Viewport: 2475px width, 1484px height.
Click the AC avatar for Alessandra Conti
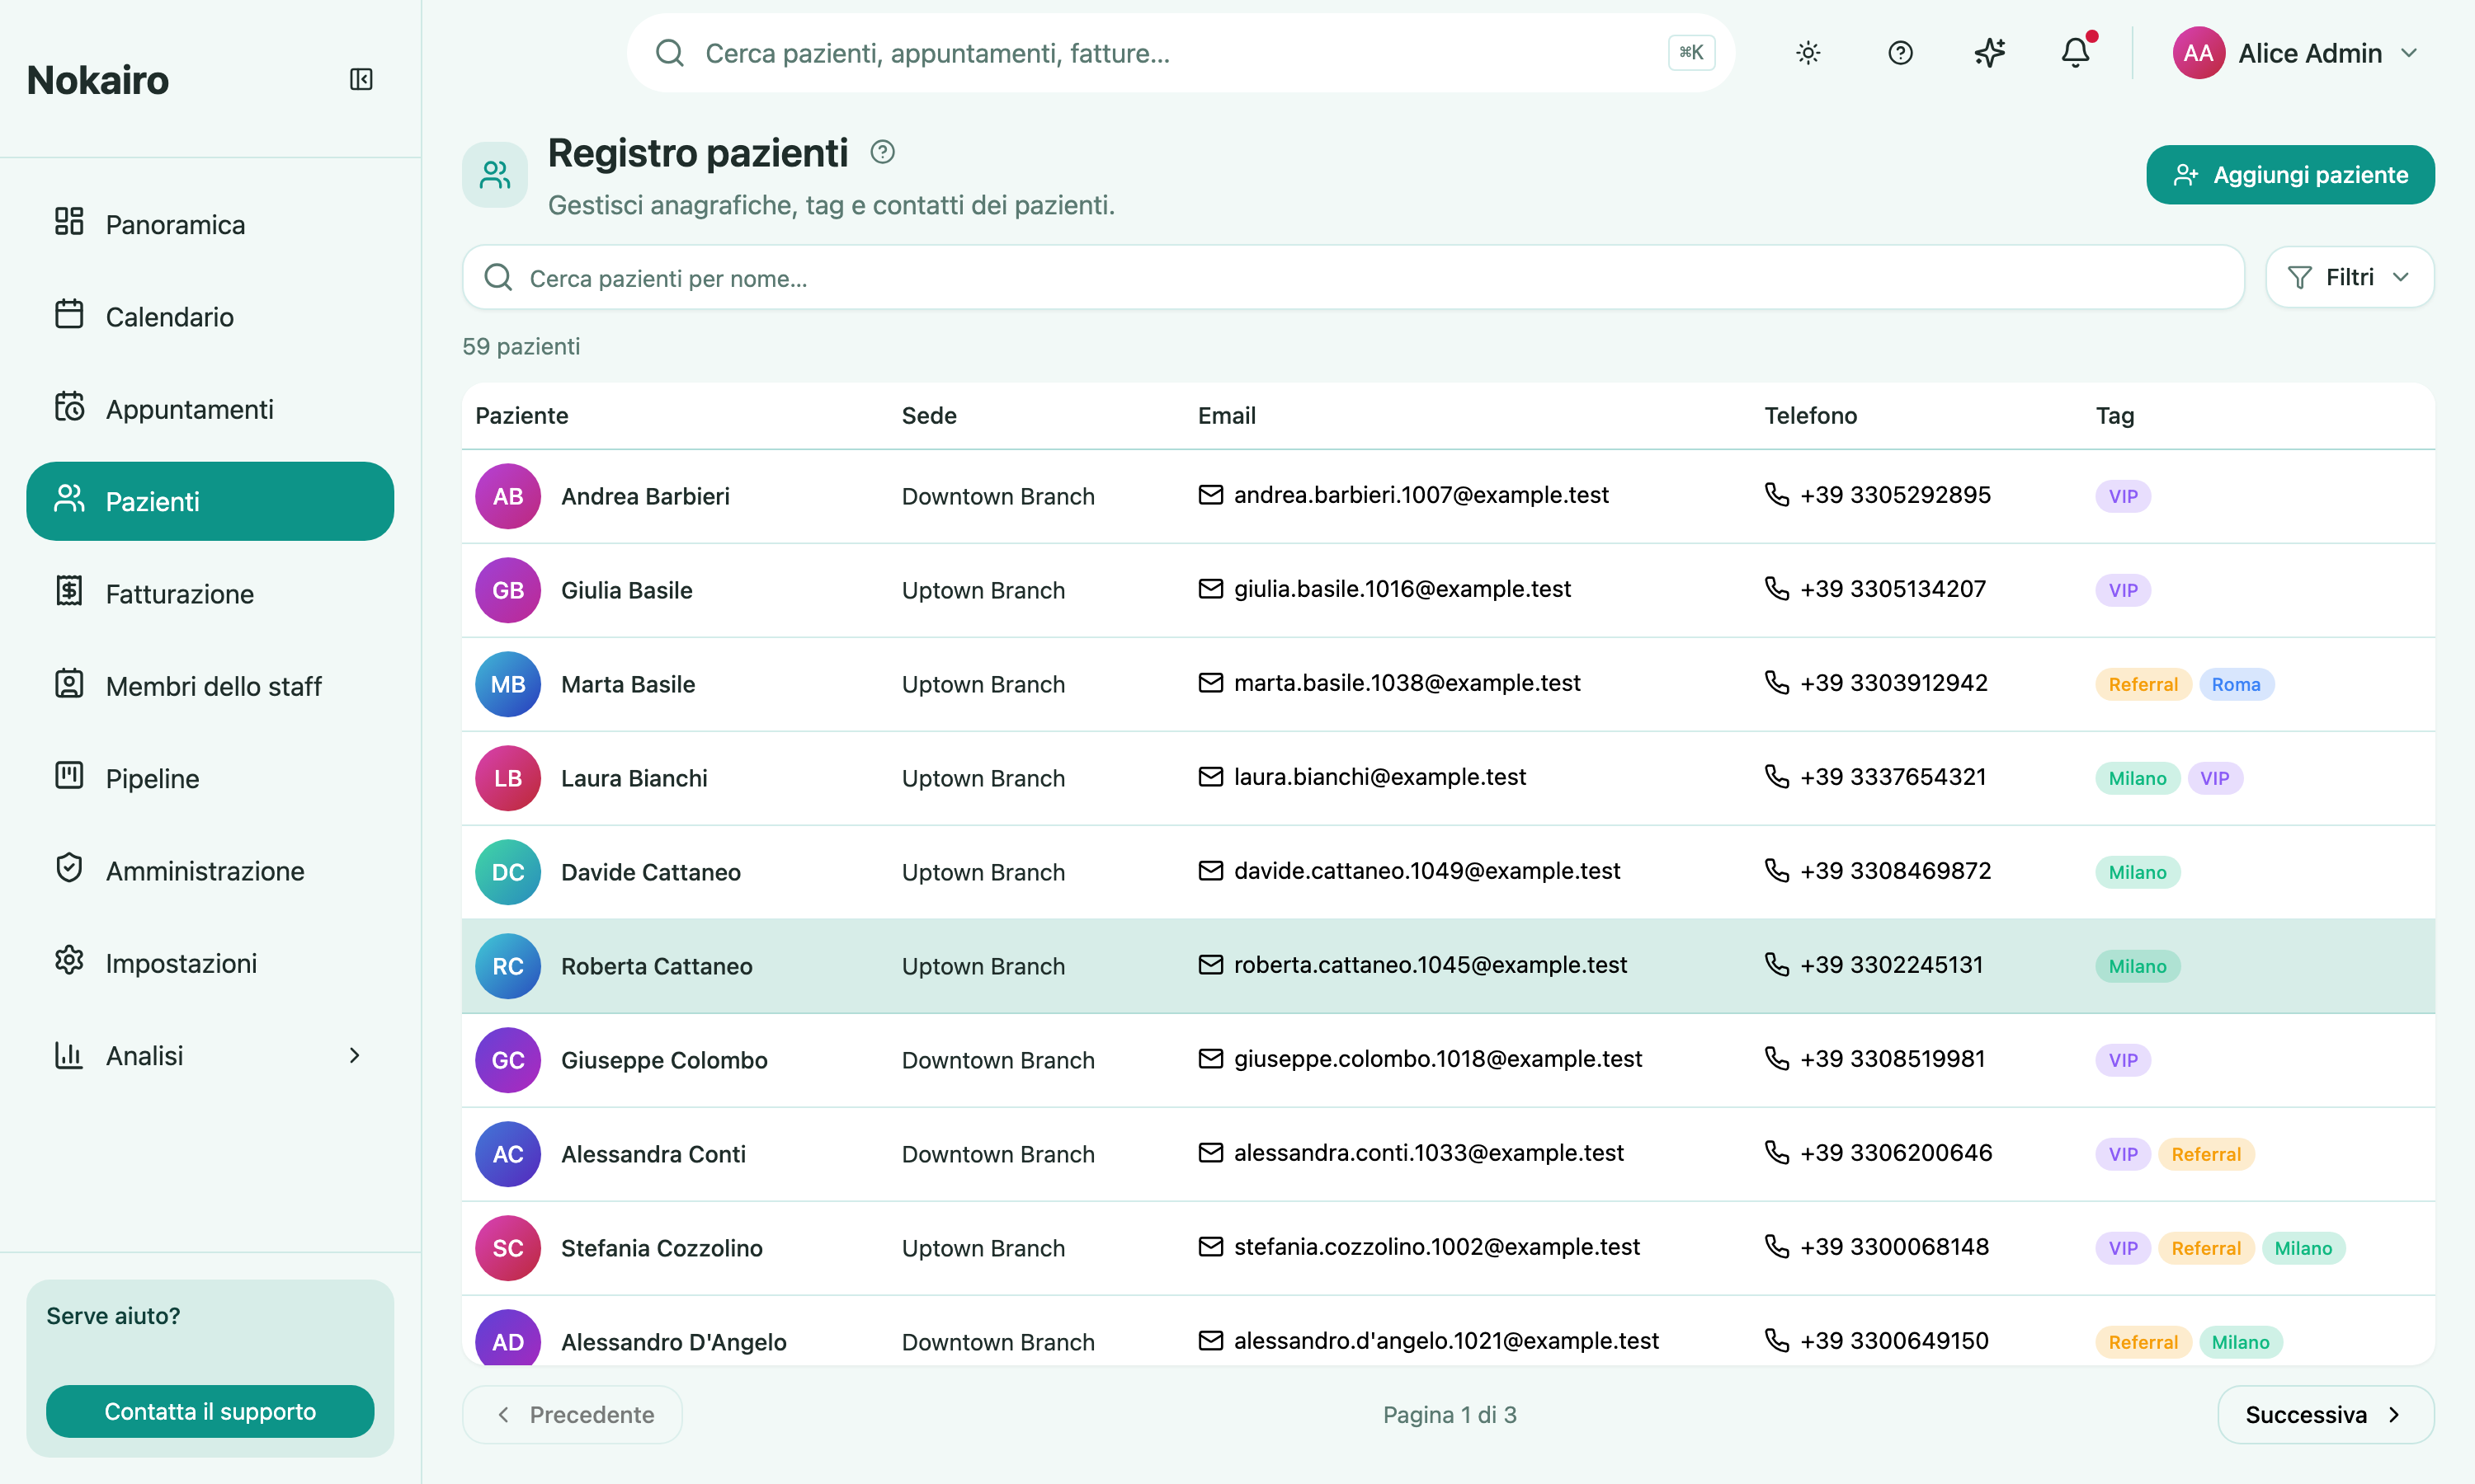pyautogui.click(x=508, y=1154)
